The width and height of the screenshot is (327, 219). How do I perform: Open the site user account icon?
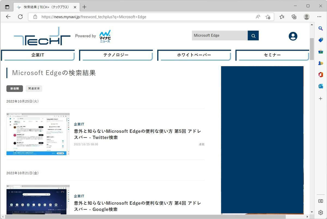pos(293,36)
